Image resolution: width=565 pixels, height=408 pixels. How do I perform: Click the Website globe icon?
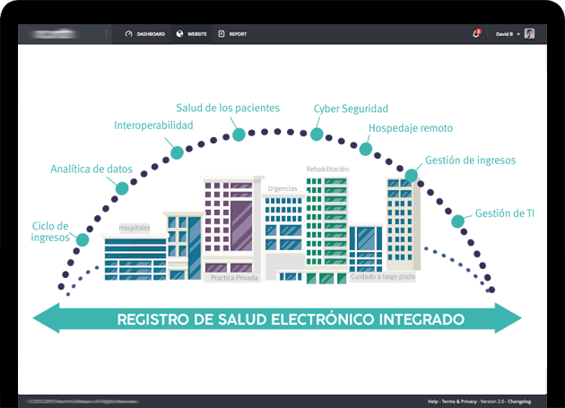pos(179,34)
